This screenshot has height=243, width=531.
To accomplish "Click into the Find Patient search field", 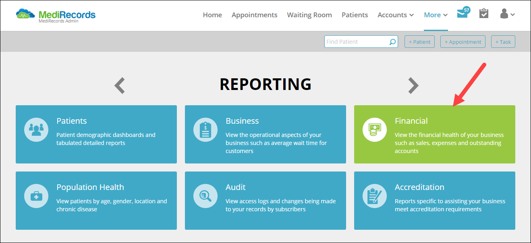I will pos(361,42).
